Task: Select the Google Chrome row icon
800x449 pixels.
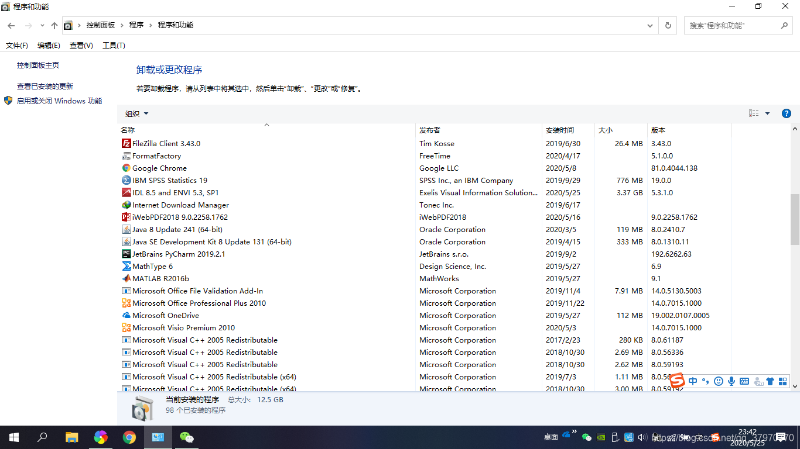Action: [x=126, y=168]
